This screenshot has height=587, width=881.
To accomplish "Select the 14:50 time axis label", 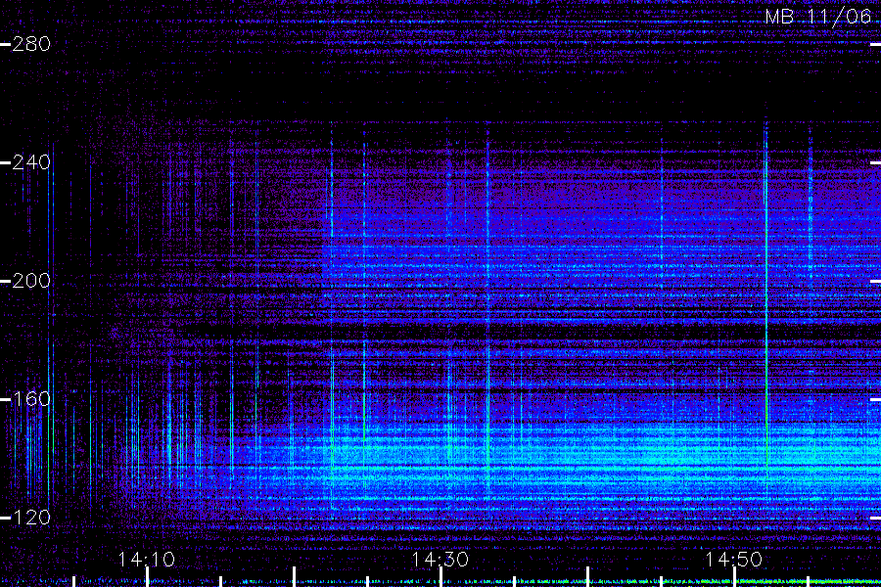I will [x=734, y=560].
